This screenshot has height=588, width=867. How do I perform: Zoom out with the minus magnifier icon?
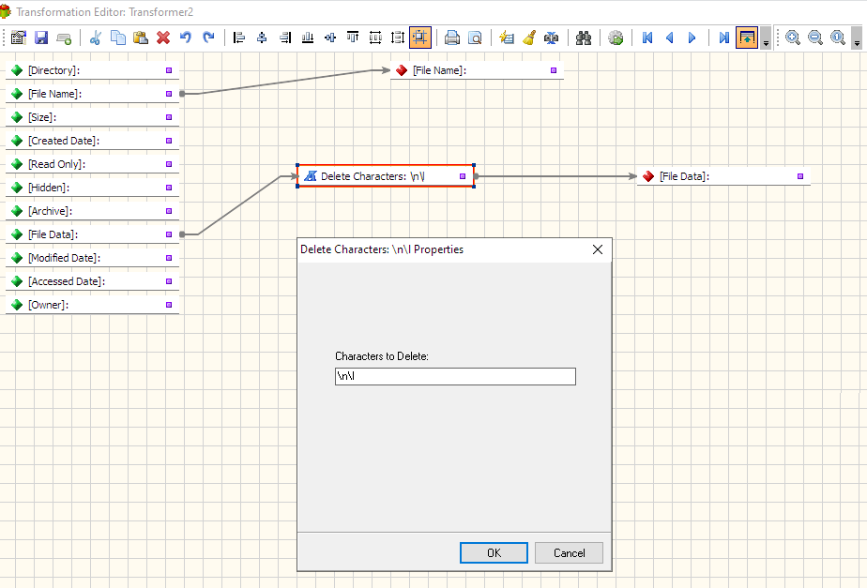(815, 38)
